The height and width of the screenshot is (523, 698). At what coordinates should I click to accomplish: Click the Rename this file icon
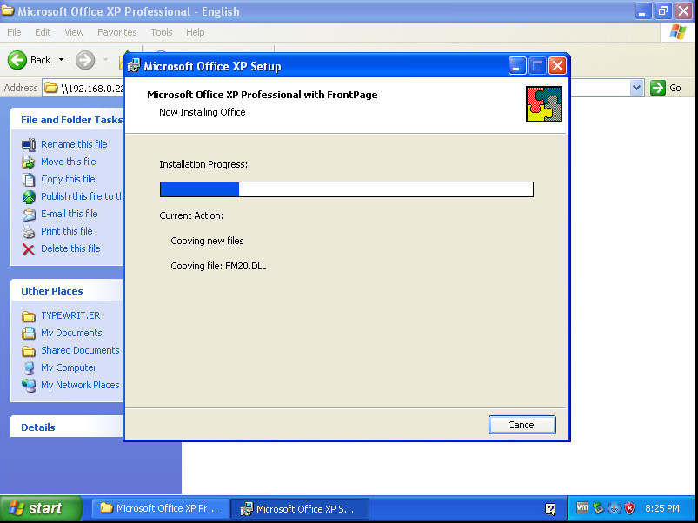29,144
